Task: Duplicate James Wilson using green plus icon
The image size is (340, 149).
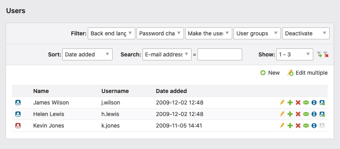Action: 290,103
